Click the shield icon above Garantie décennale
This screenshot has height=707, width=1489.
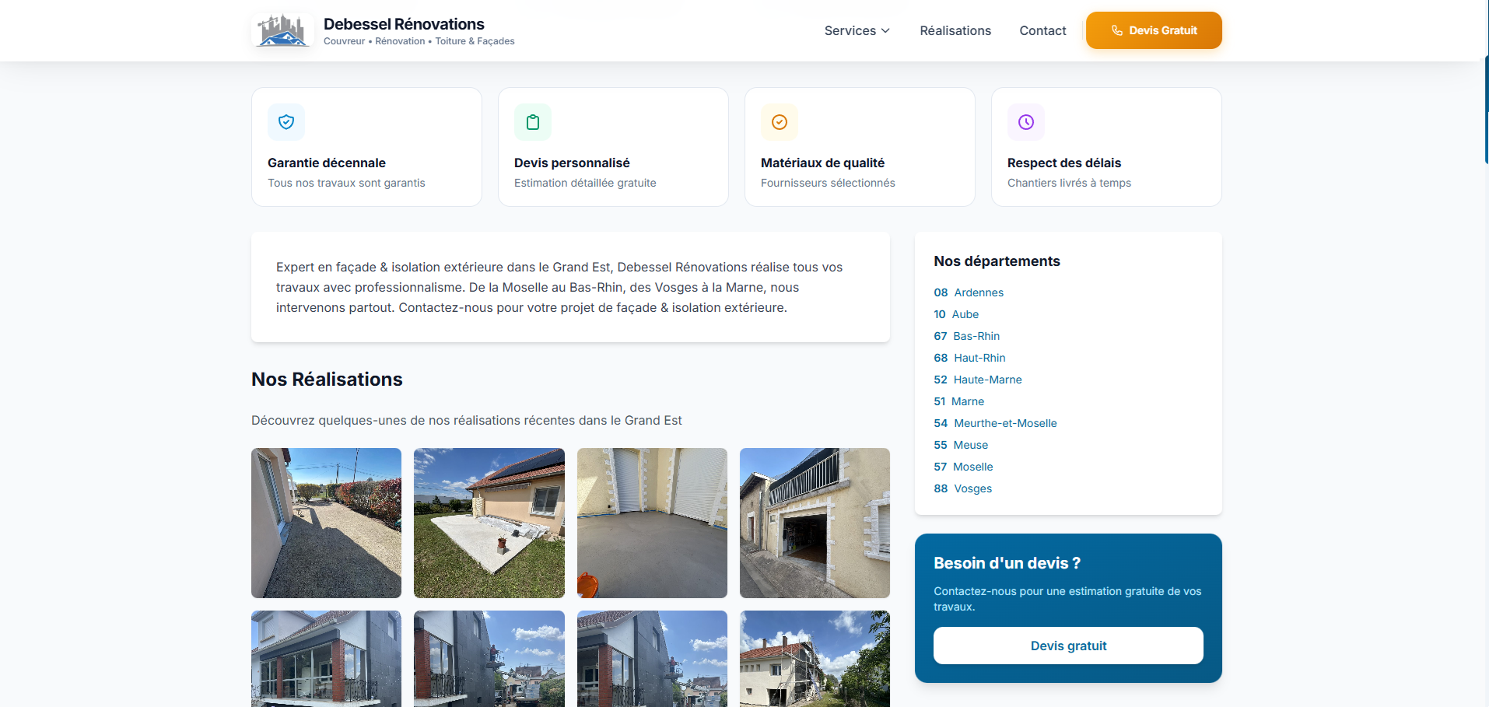tap(286, 121)
